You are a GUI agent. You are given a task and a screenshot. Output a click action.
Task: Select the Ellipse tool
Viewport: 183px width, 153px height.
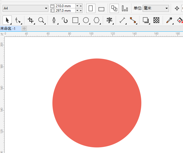86,20
